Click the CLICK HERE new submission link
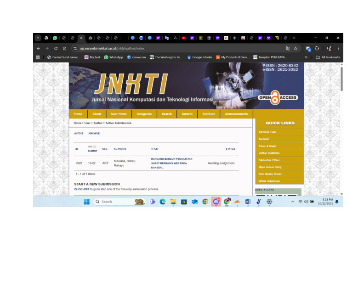 pos(82,189)
